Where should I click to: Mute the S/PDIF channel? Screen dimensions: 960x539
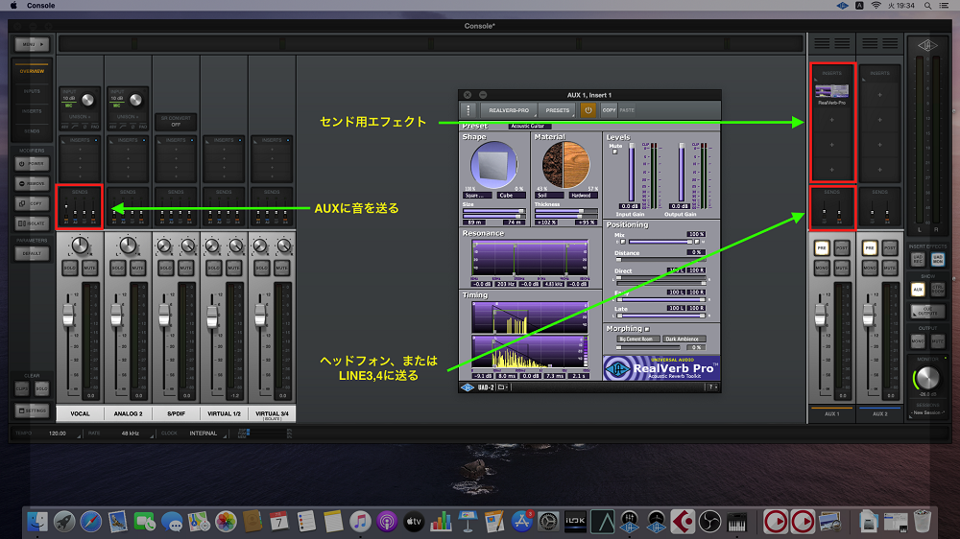pyautogui.click(x=185, y=268)
